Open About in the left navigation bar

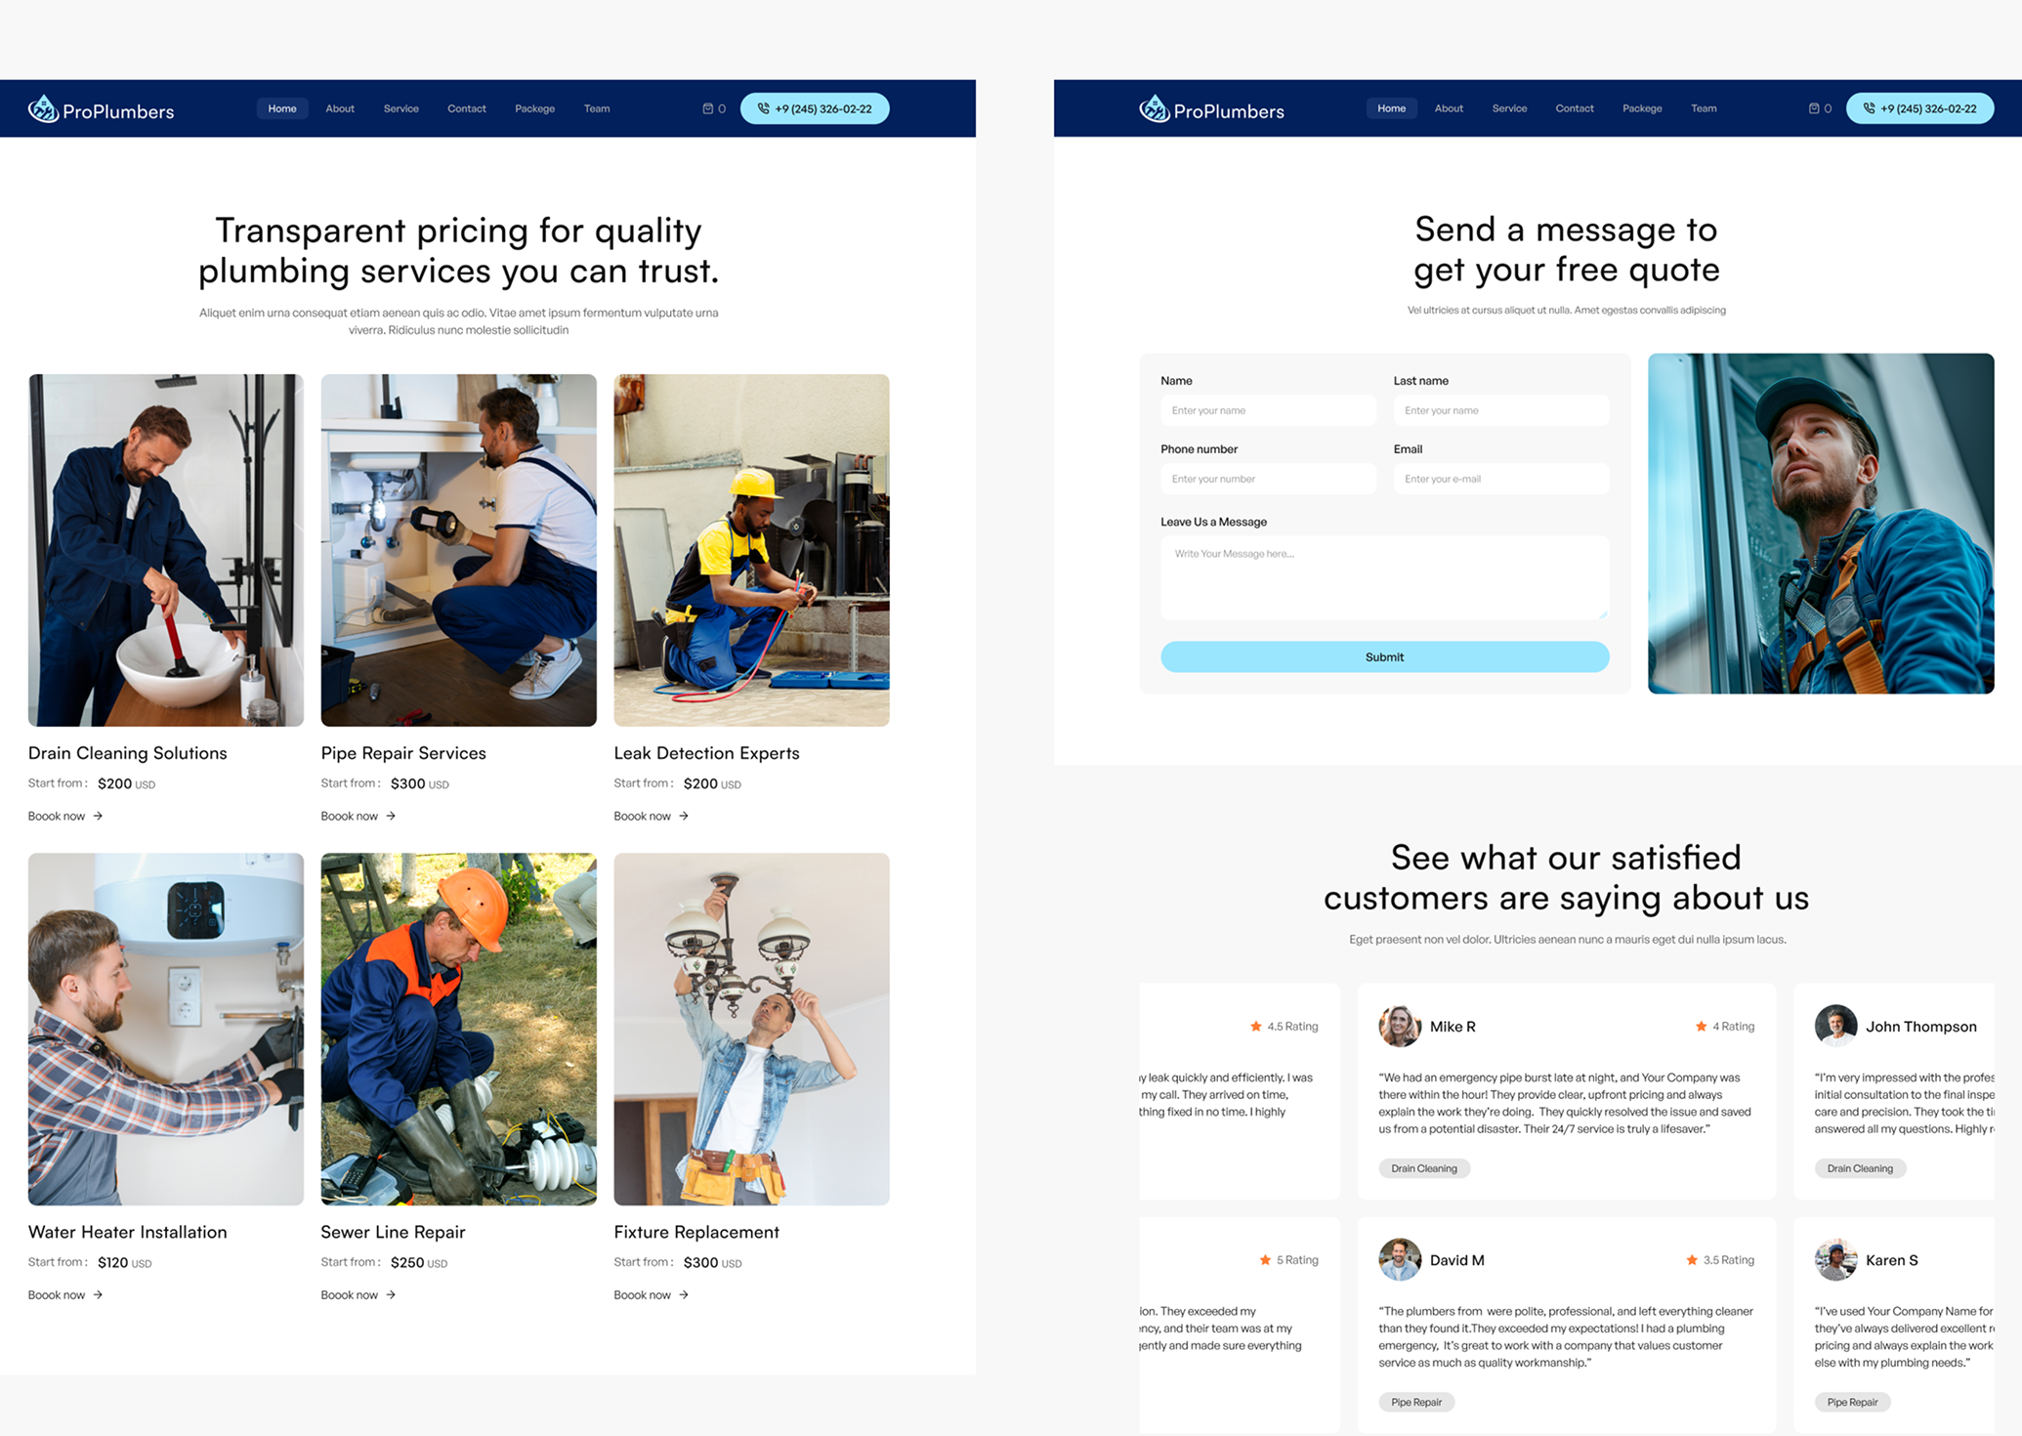[340, 108]
